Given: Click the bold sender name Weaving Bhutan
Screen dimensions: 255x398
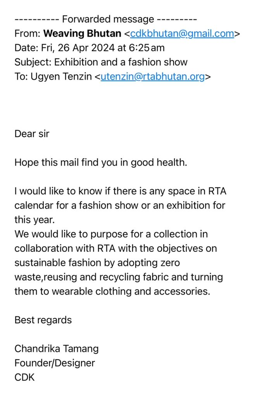Looking at the screenshot, I should coord(82,33).
